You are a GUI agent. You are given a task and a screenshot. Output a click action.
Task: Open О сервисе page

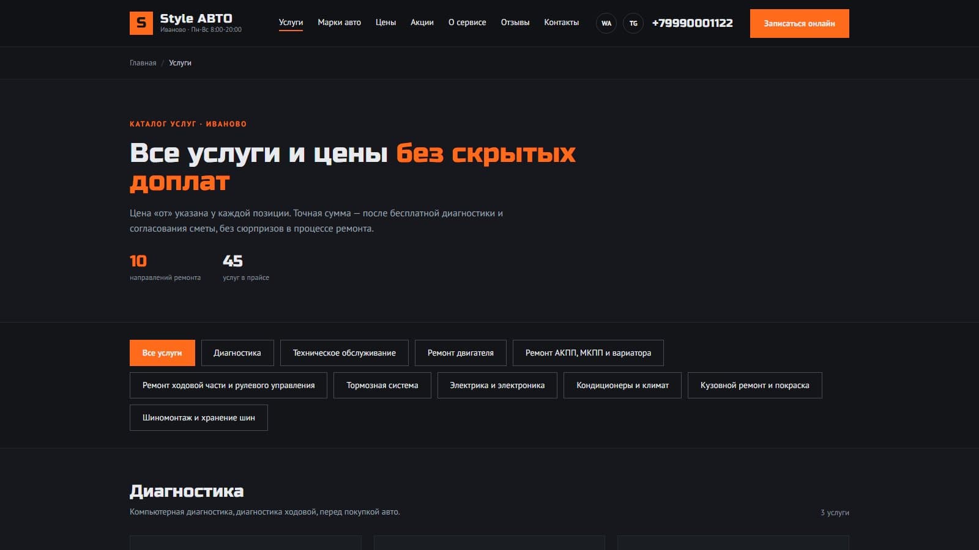[467, 23]
